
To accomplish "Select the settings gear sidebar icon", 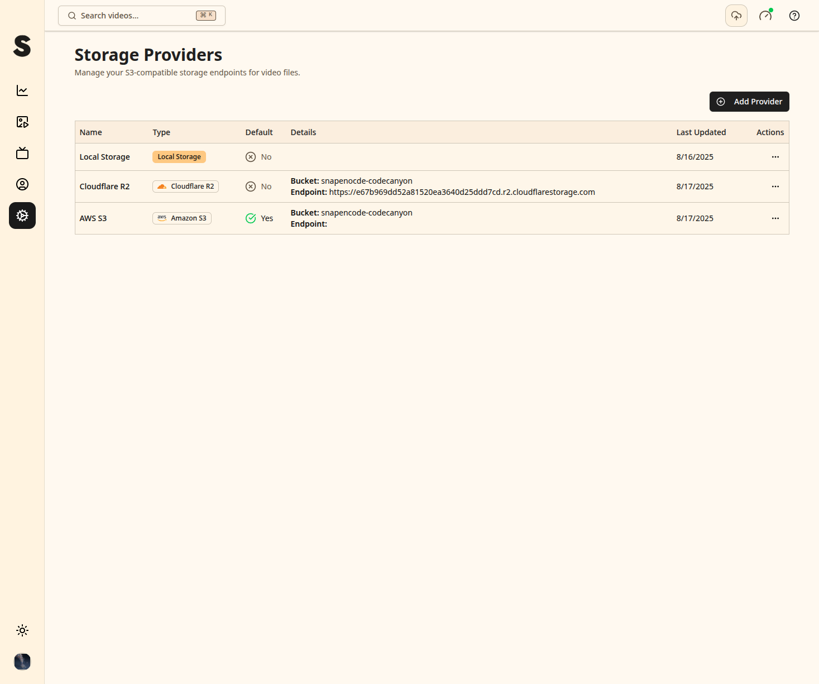I will (x=22, y=216).
